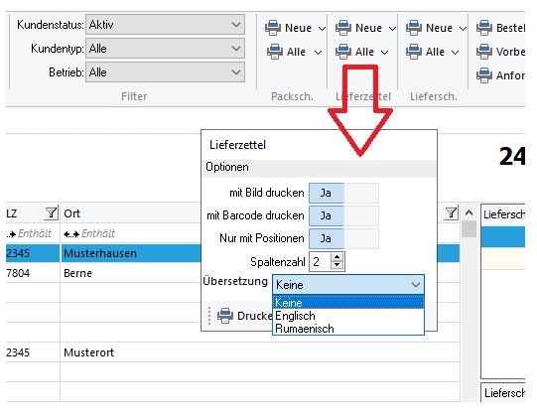
Task: Toggle the 'mit Bild drucken' switch
Action: pyautogui.click(x=343, y=193)
